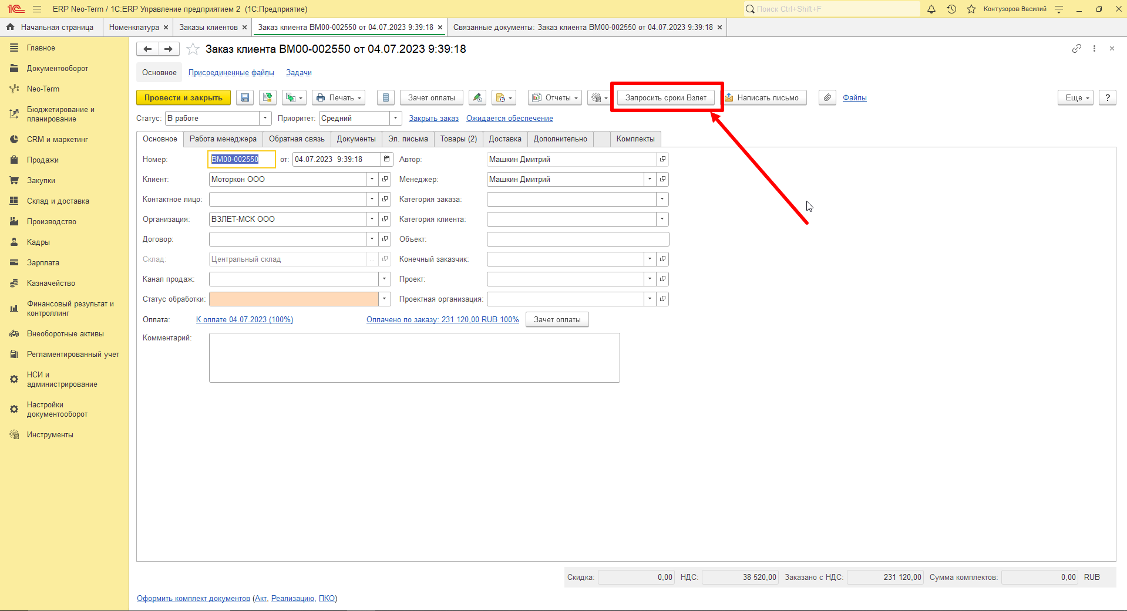This screenshot has height=611, width=1127.
Task: Open the history clock icon
Action: click(x=951, y=9)
